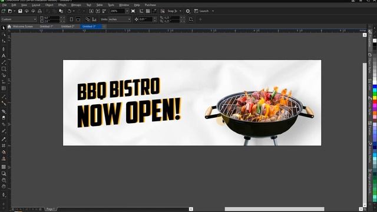Screen dimensions: 377x212
Task: Open the File menu
Action: 4,5
